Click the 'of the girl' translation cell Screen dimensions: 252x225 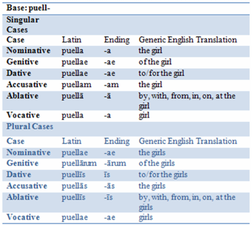pyautogui.click(x=155, y=62)
